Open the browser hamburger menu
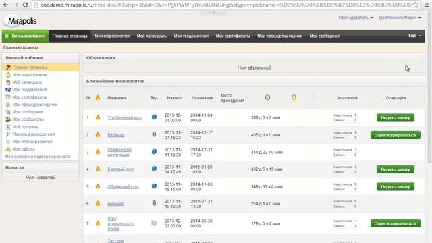This screenshot has width=432, height=243. pyautogui.click(x=427, y=5)
